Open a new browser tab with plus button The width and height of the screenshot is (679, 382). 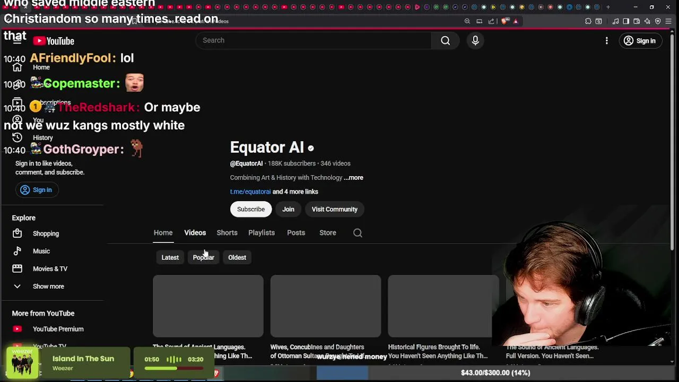point(608,7)
